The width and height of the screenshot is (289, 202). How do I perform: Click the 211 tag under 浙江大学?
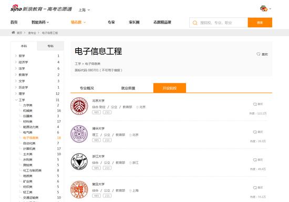coord(107,168)
